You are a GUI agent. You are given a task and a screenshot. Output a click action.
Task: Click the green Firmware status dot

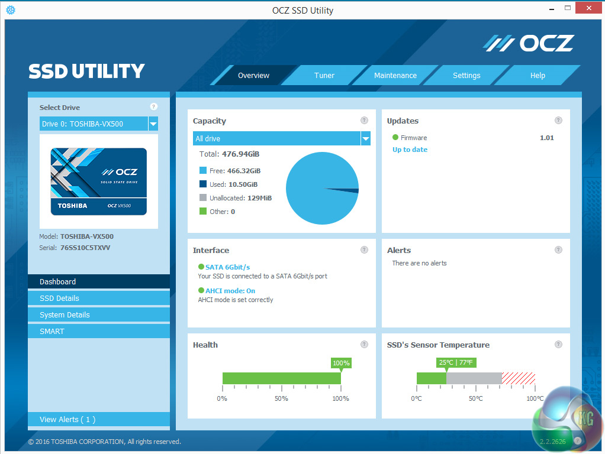[x=395, y=137]
